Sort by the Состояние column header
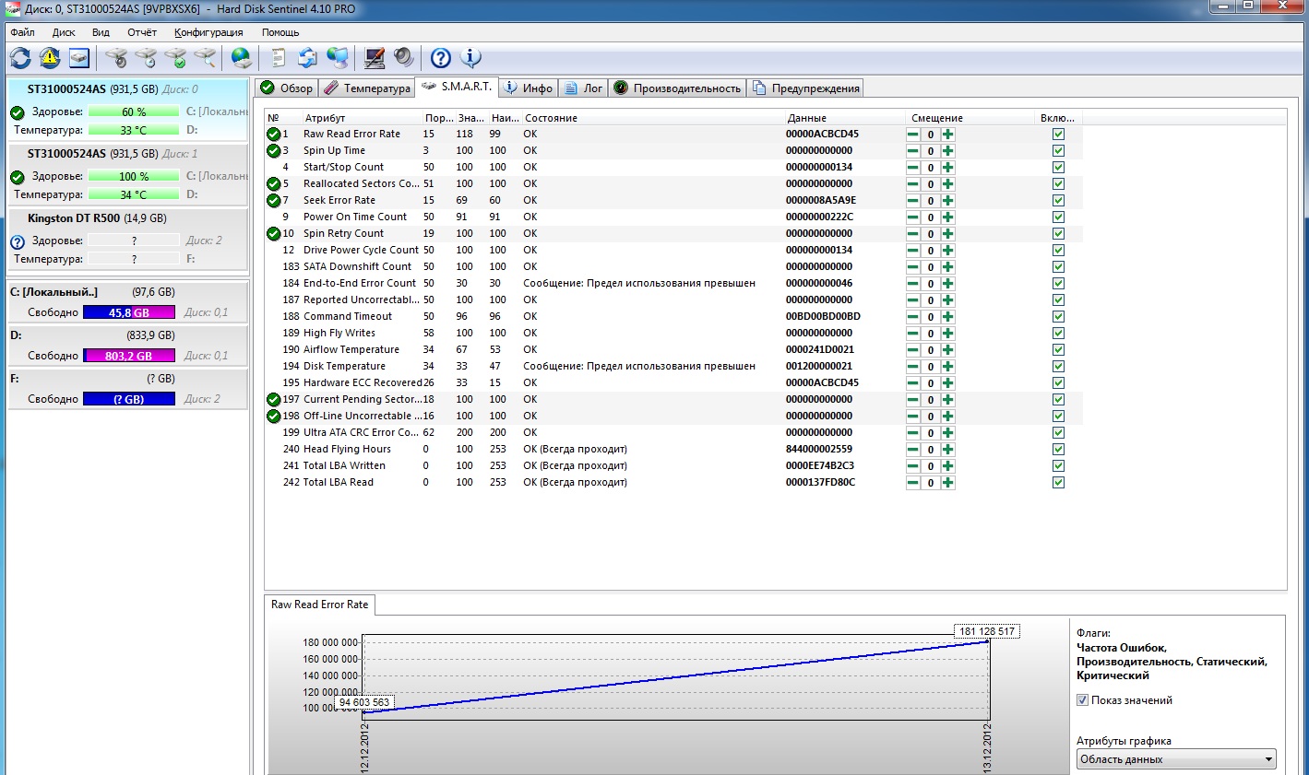 652,118
